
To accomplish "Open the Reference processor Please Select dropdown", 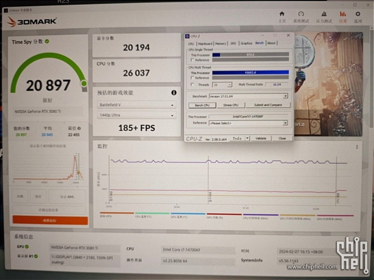I will (x=248, y=123).
